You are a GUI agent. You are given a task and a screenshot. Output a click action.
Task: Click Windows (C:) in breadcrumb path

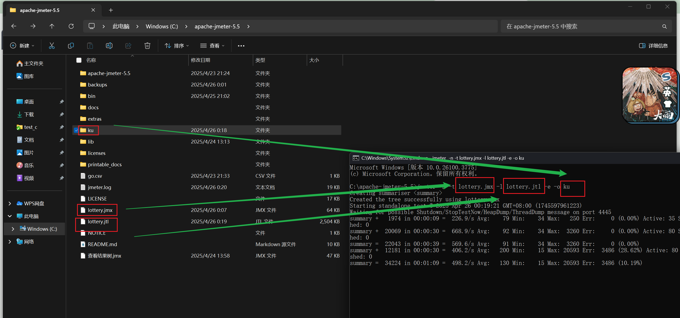(161, 26)
